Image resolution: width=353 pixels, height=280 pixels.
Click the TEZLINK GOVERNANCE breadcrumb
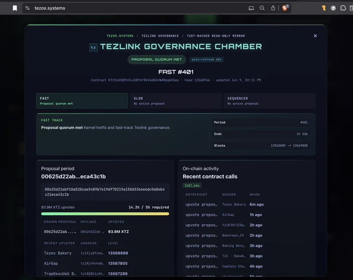(160, 36)
